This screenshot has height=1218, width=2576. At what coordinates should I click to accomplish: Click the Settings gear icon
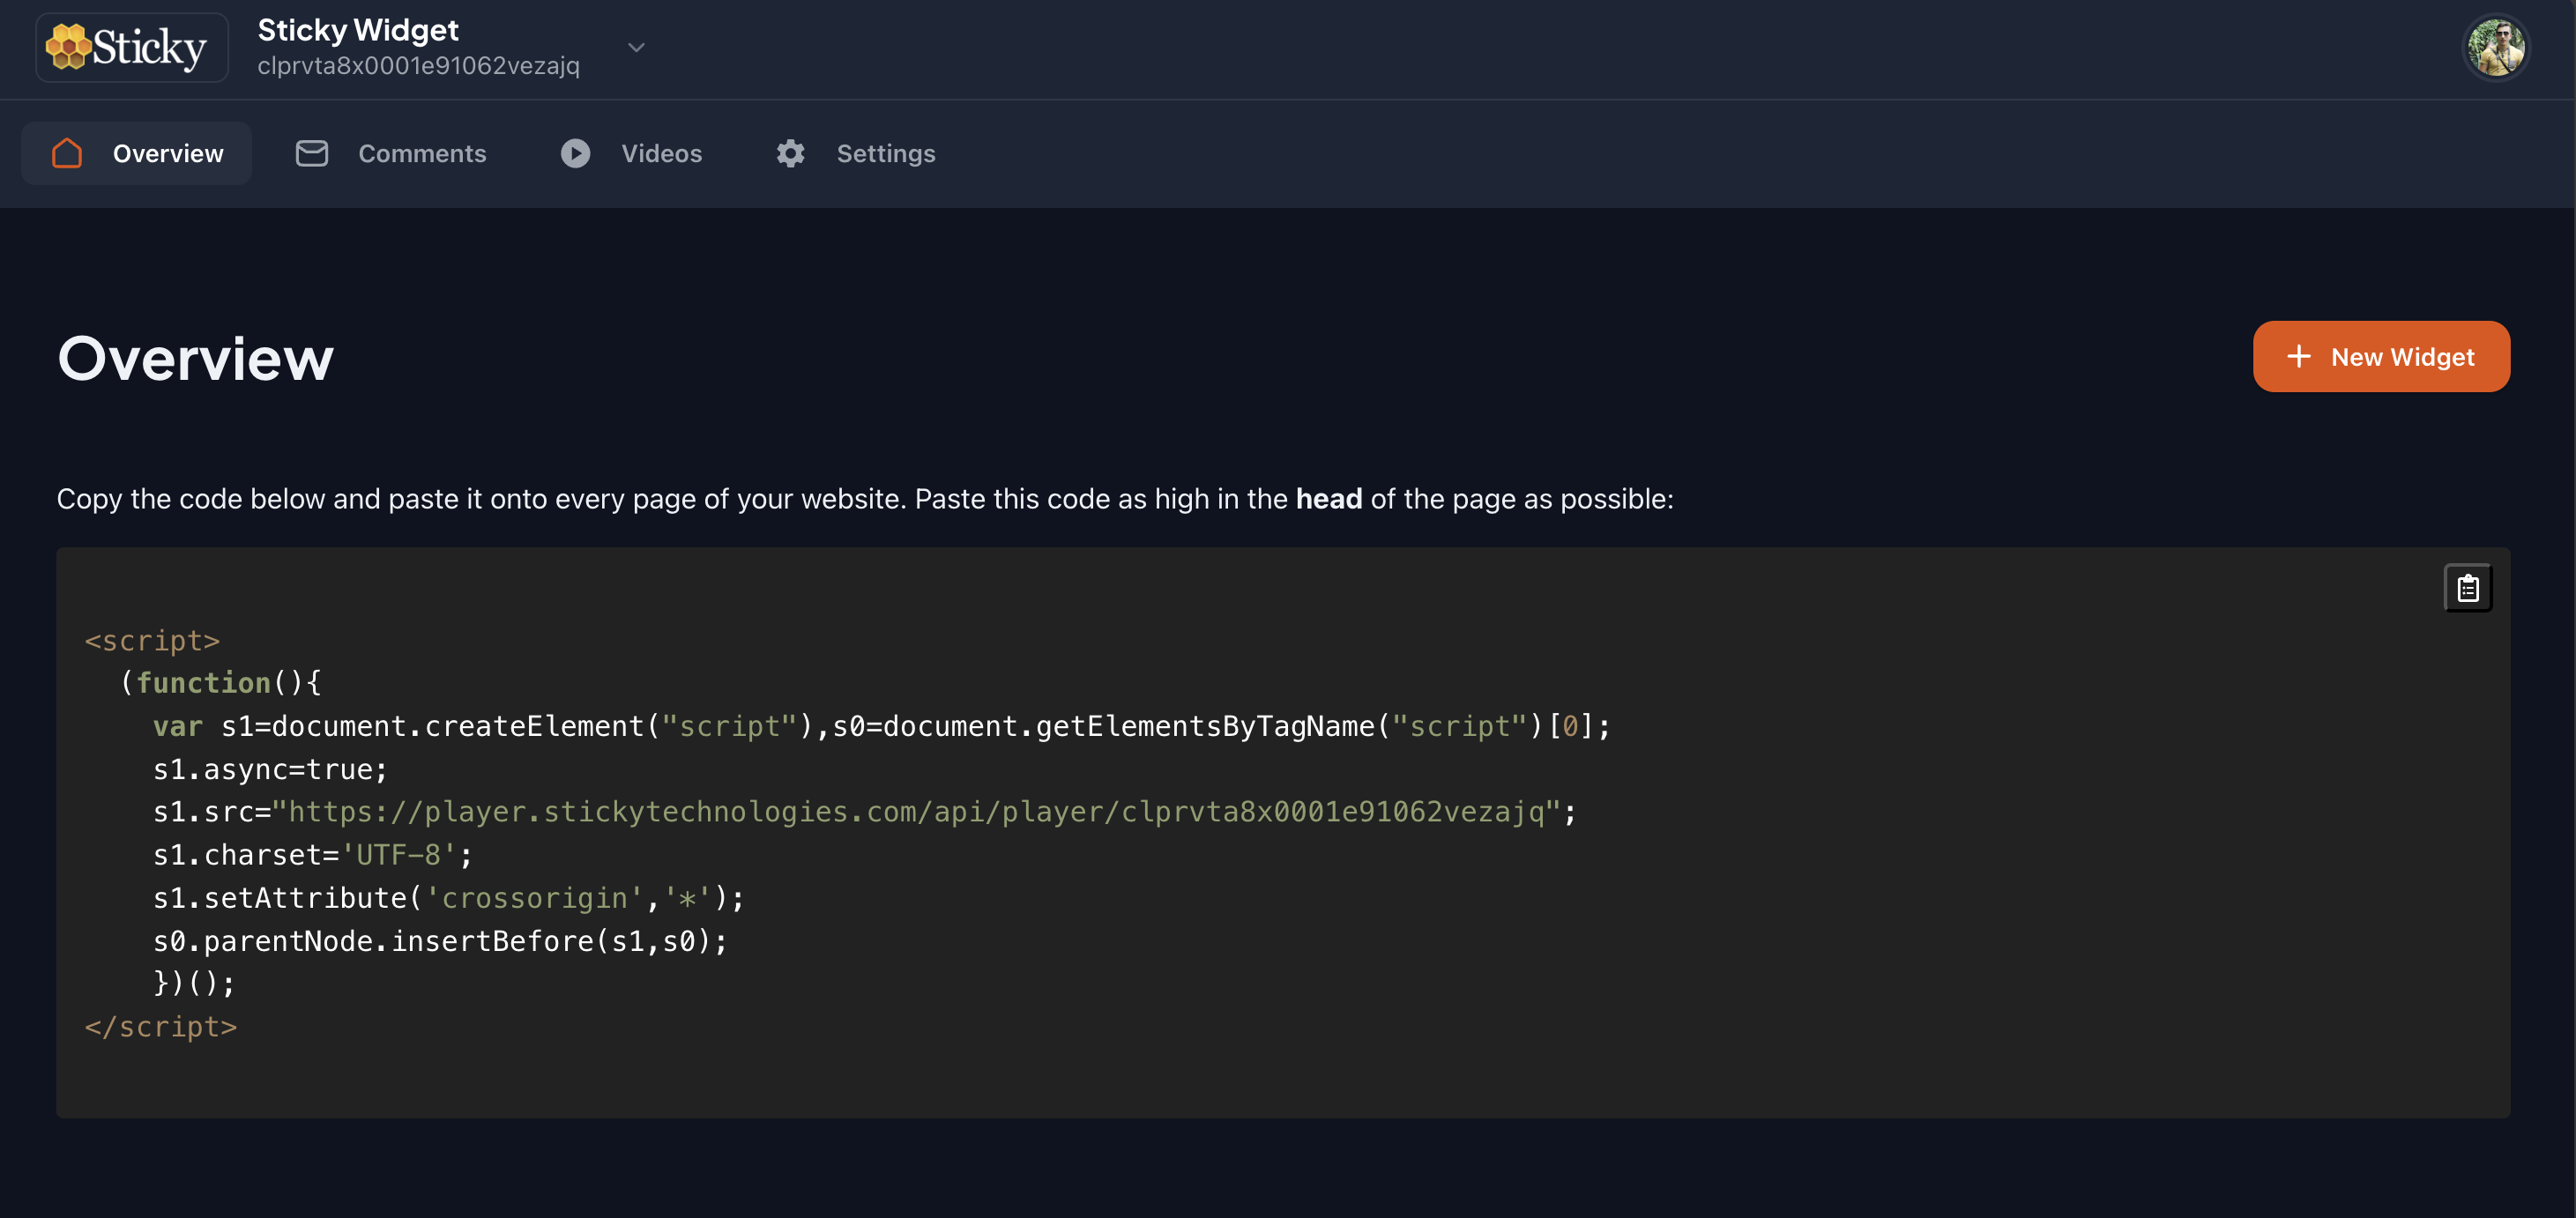pos(790,153)
